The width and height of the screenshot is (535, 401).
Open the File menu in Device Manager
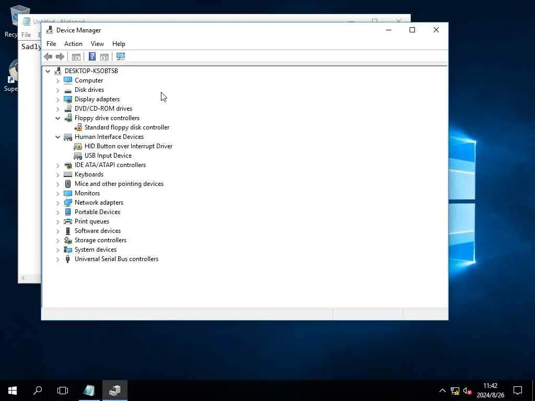coord(51,44)
